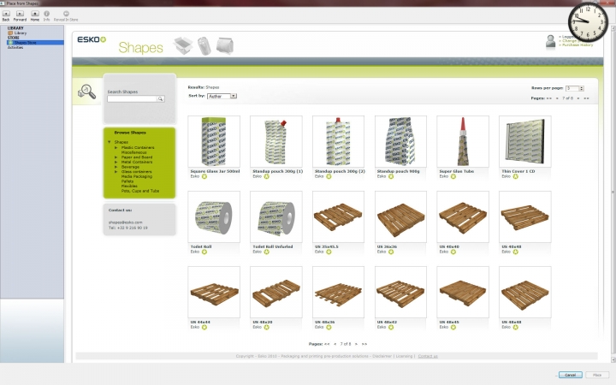Click the Cancel button
Viewport: 616px width, 385px height.
(x=570, y=375)
